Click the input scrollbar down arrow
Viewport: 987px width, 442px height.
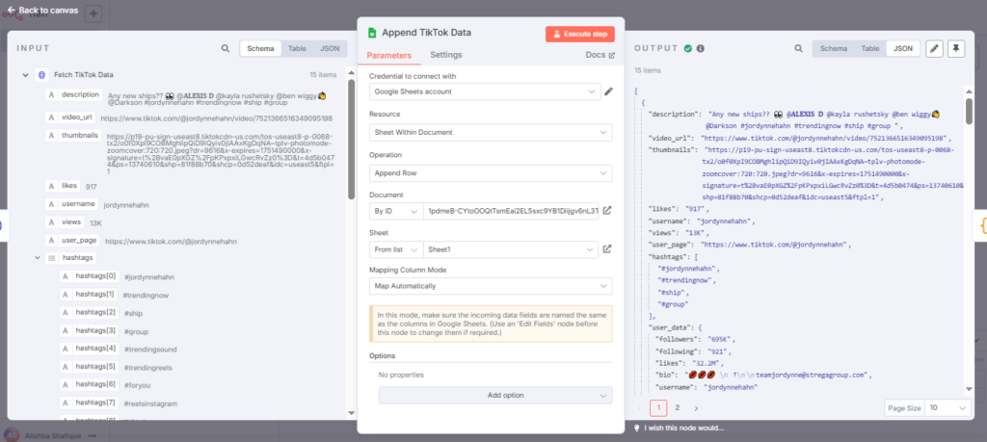[351, 412]
